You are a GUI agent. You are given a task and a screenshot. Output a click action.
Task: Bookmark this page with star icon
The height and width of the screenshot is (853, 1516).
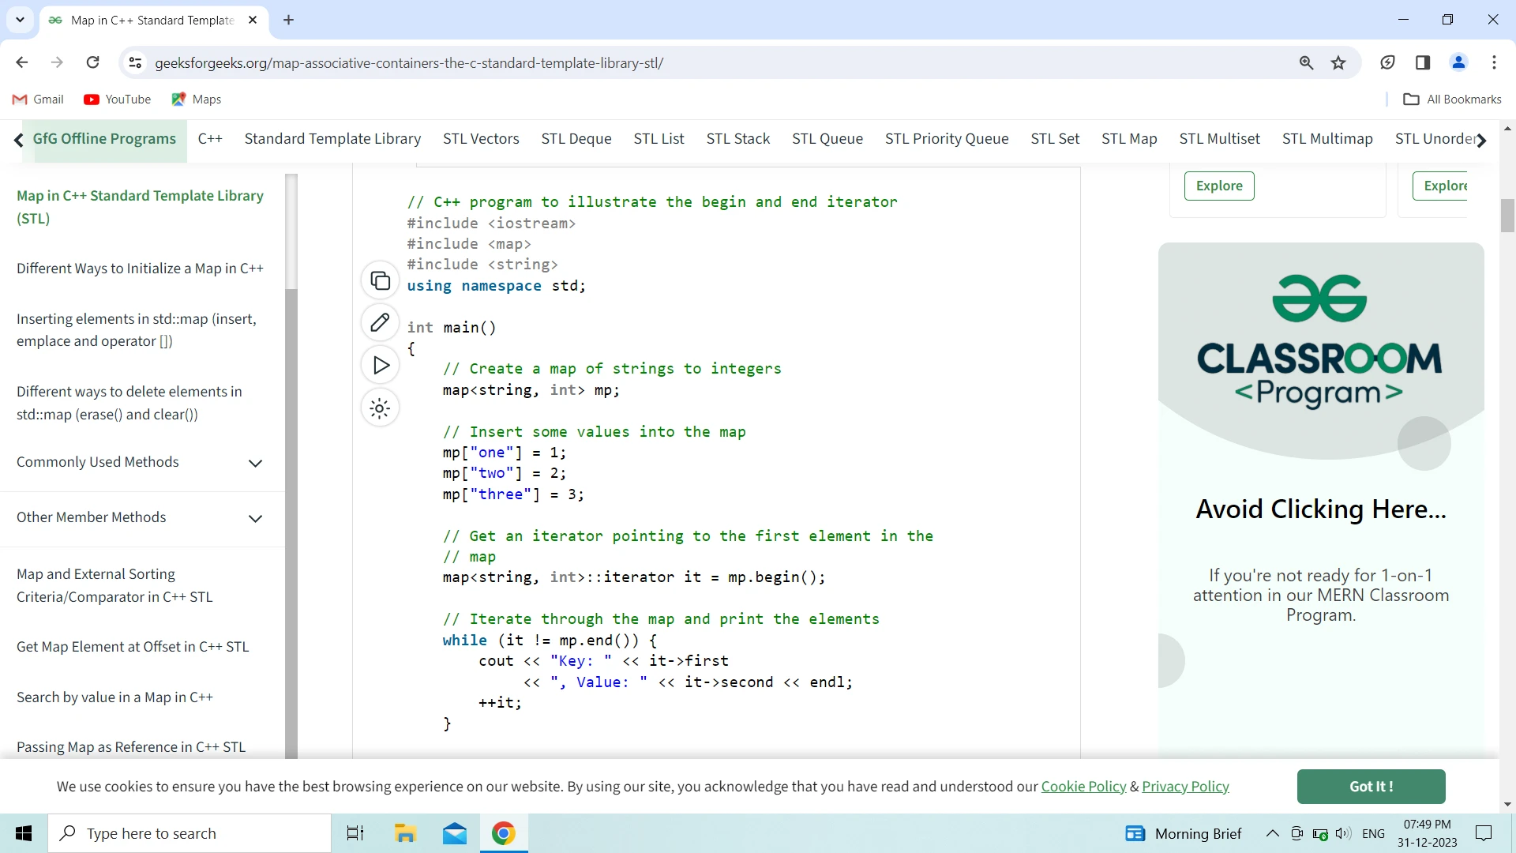click(x=1338, y=62)
